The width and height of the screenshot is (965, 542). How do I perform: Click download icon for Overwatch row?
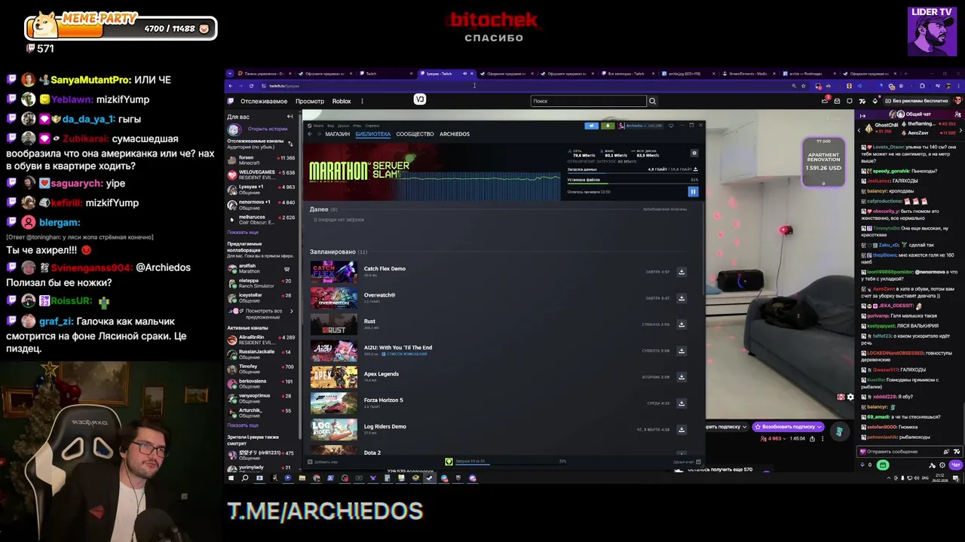click(682, 298)
